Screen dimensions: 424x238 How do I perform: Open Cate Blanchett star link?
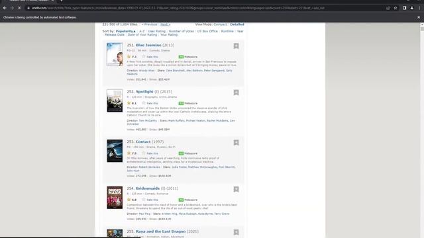pyautogui.click(x=176, y=71)
